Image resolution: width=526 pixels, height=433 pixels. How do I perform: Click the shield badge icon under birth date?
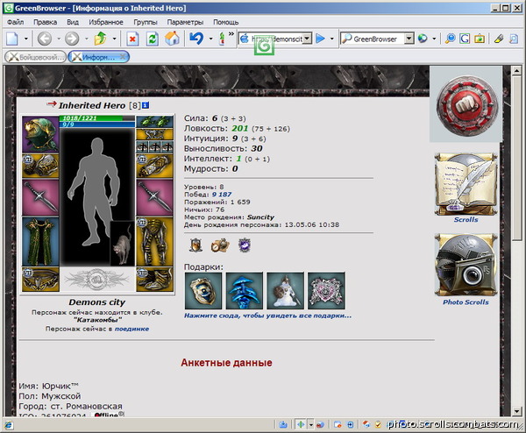pos(195,245)
